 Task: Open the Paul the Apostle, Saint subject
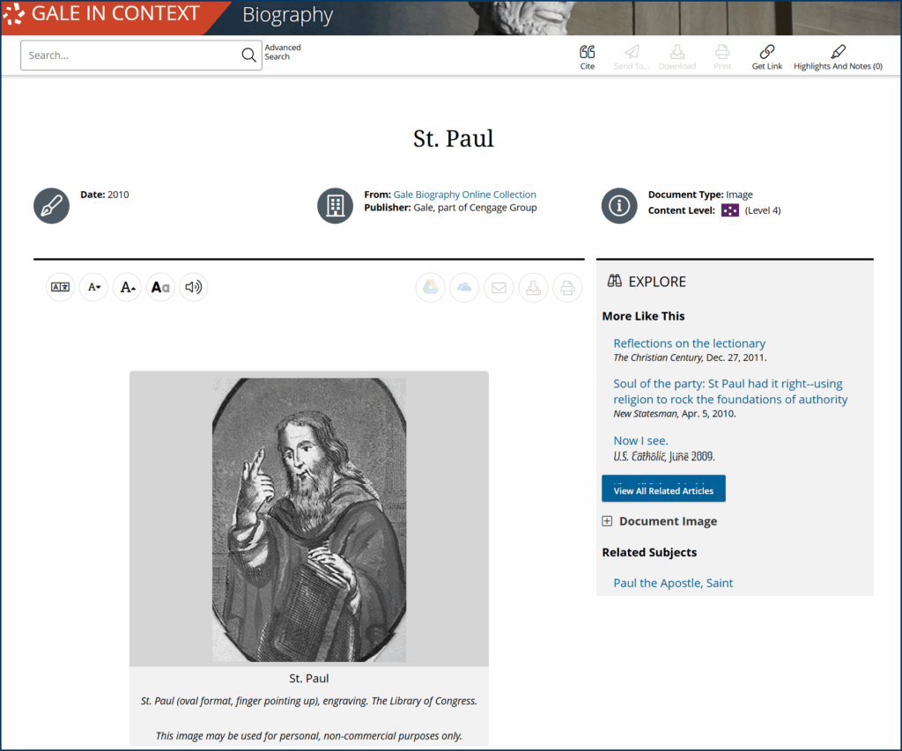pyautogui.click(x=673, y=583)
